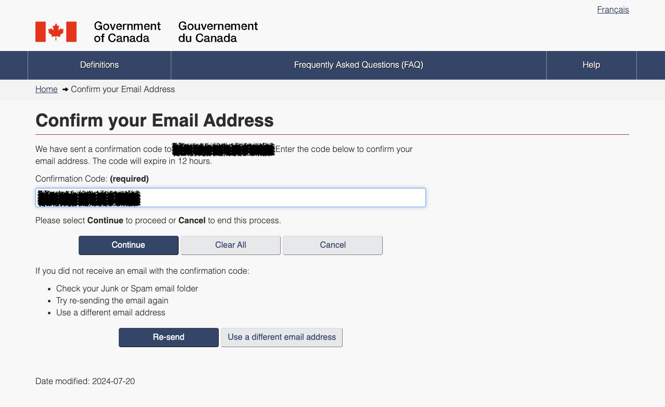The height and width of the screenshot is (407, 665).
Task: Switch the page language to Français
Action: click(613, 9)
